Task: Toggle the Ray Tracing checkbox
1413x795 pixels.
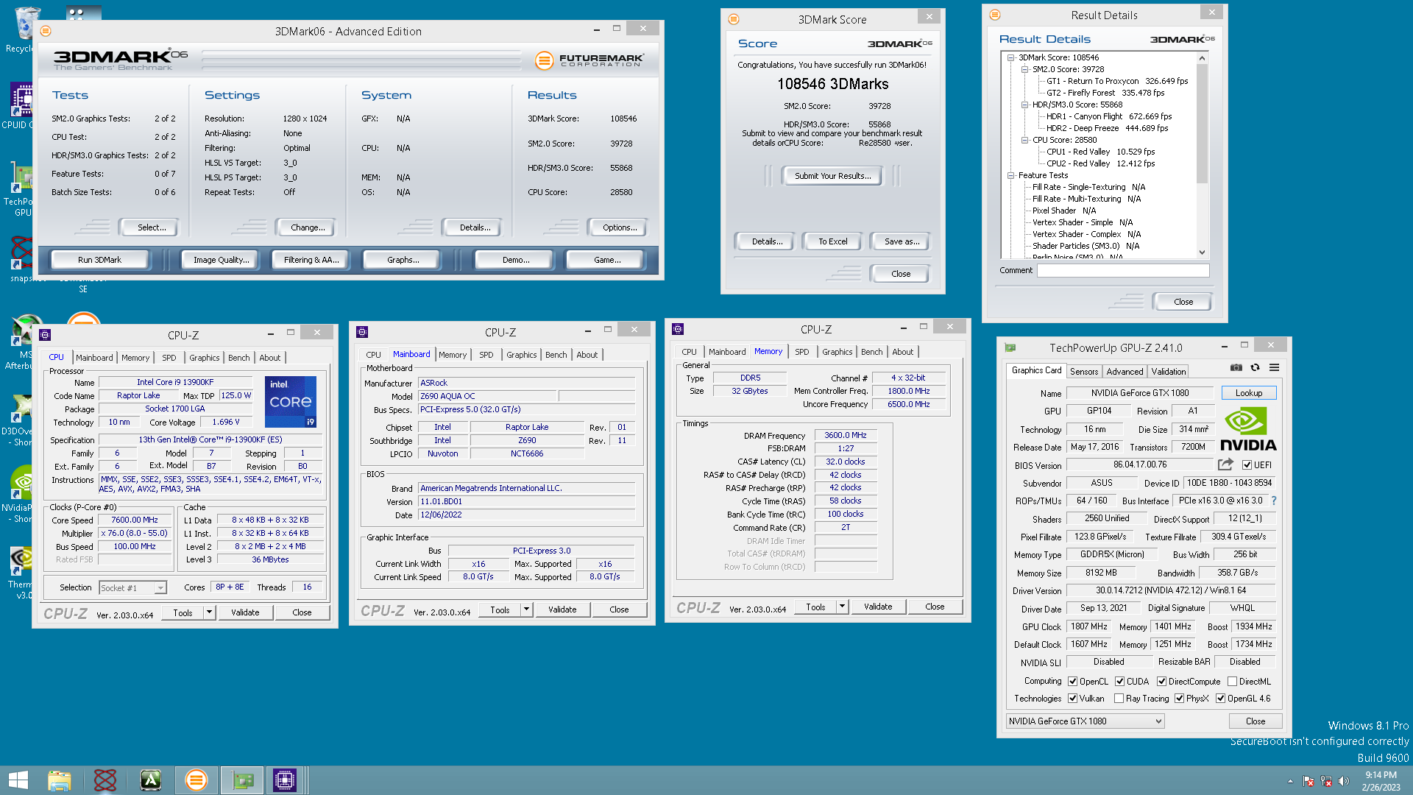Action: coord(1119,699)
